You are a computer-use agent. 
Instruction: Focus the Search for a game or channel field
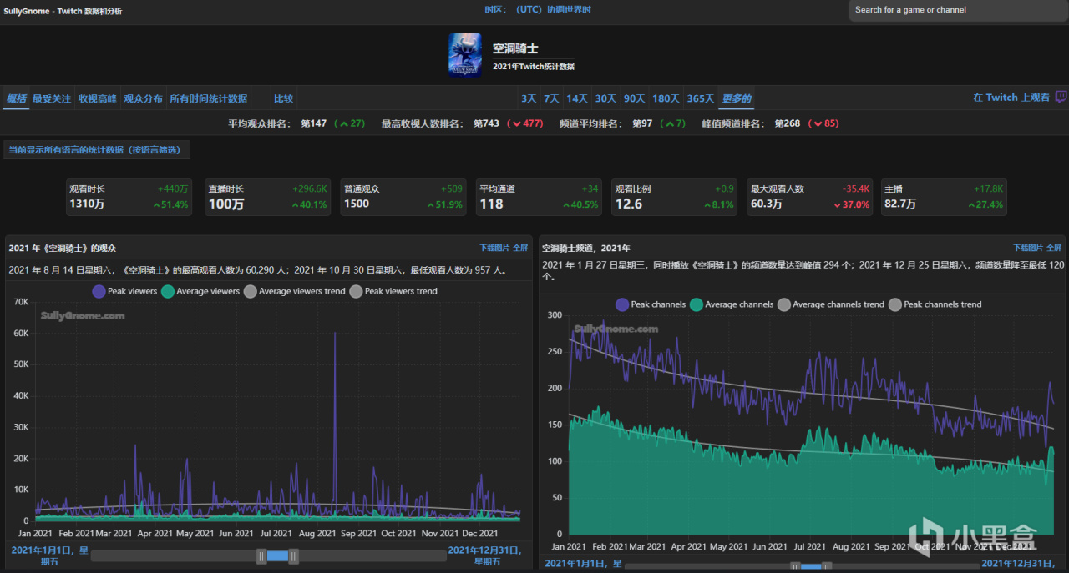click(958, 10)
